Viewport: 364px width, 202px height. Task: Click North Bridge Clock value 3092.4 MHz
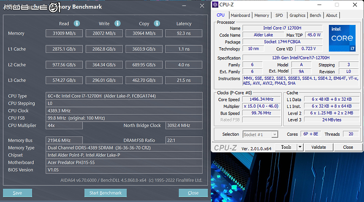(184, 125)
